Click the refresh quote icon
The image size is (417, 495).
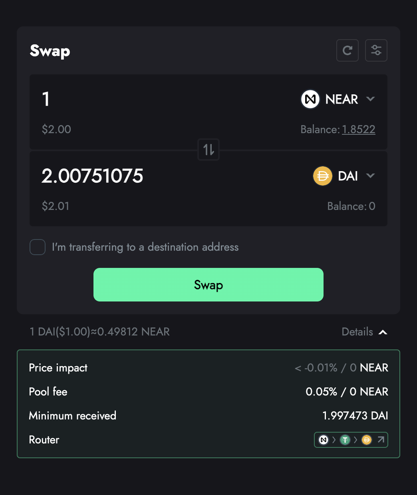[347, 50]
